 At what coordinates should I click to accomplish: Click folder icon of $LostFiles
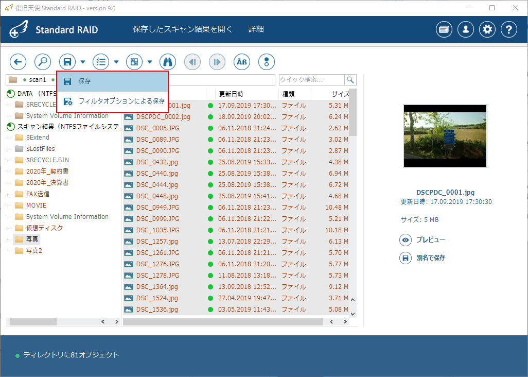click(19, 148)
